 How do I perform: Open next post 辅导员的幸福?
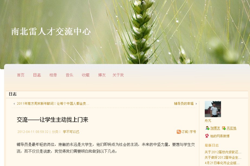pos(184,104)
